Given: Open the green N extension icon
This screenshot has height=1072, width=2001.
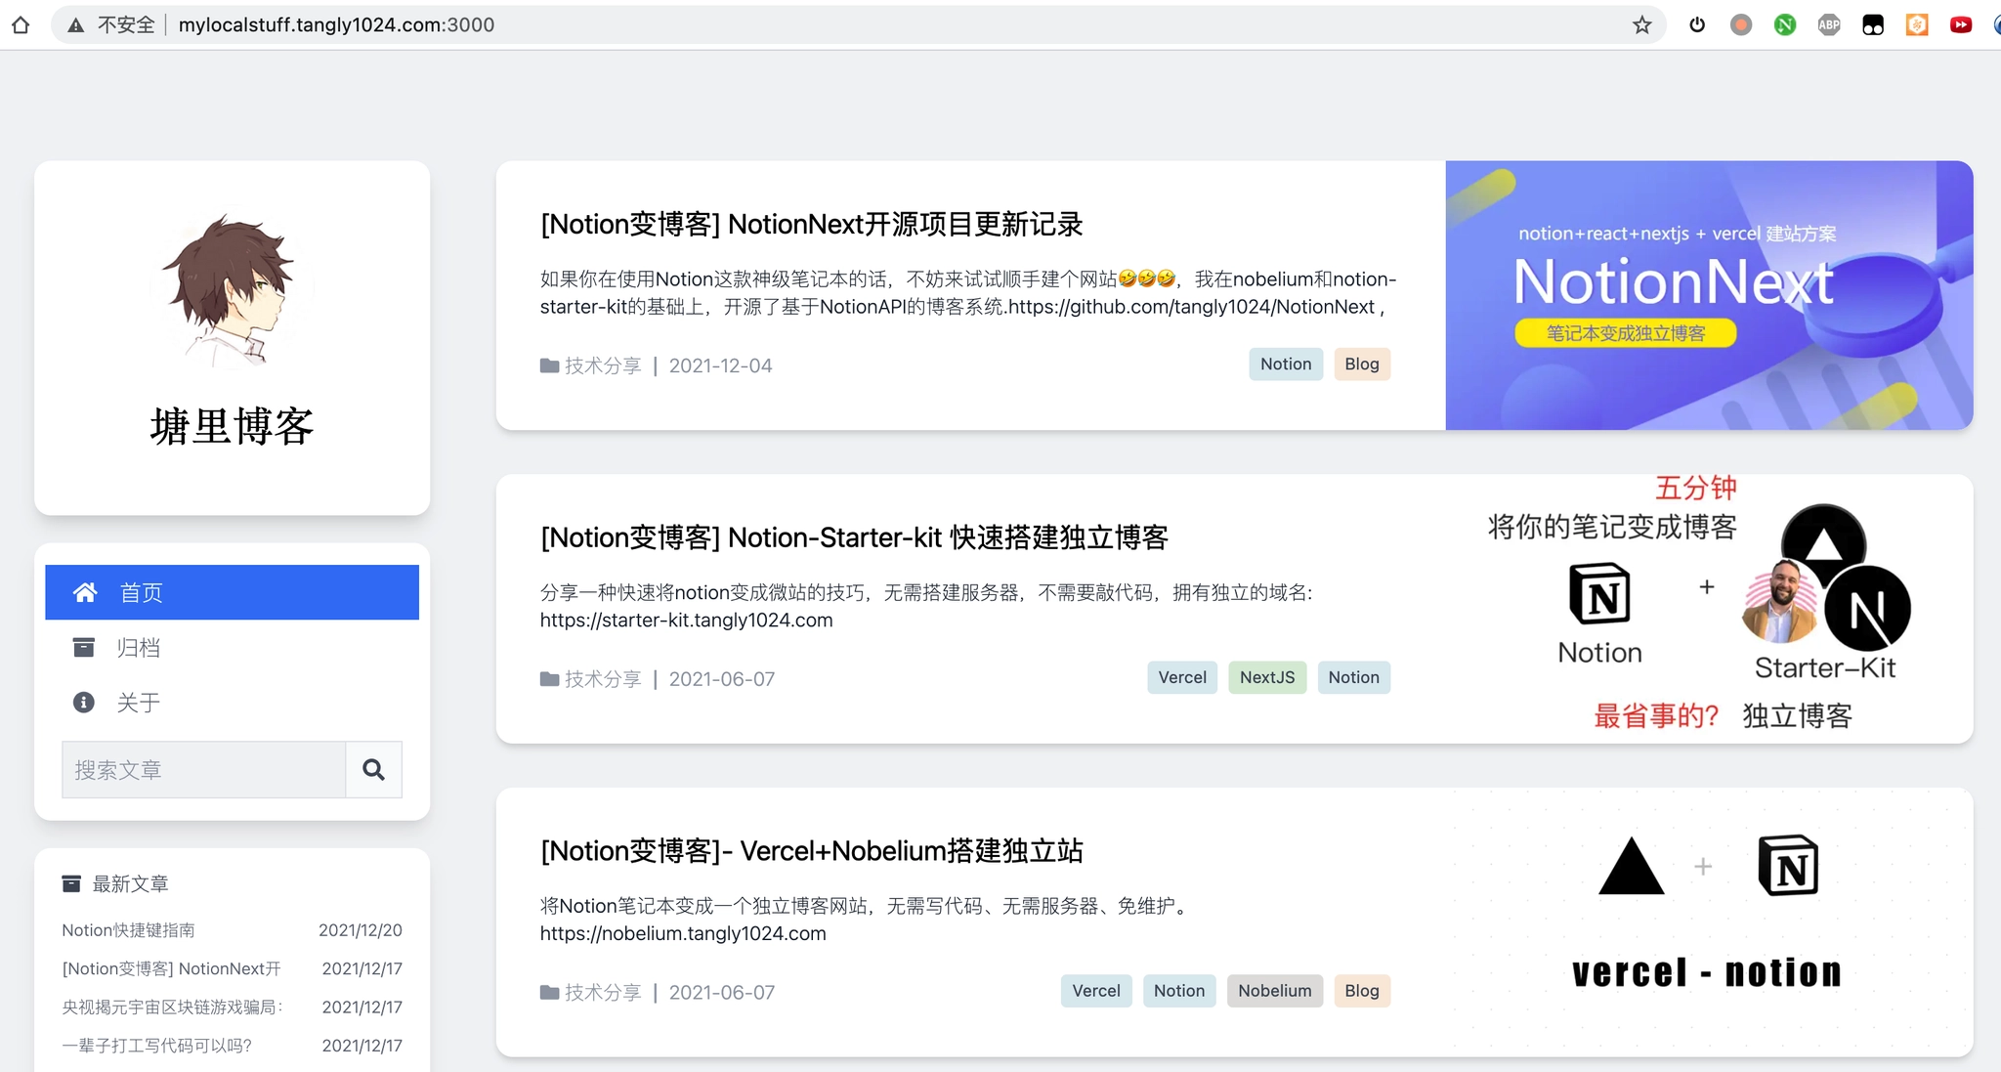Looking at the screenshot, I should pos(1785,24).
